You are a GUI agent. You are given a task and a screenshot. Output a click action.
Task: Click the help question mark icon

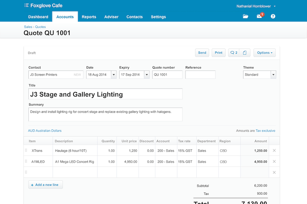coord(273,17)
